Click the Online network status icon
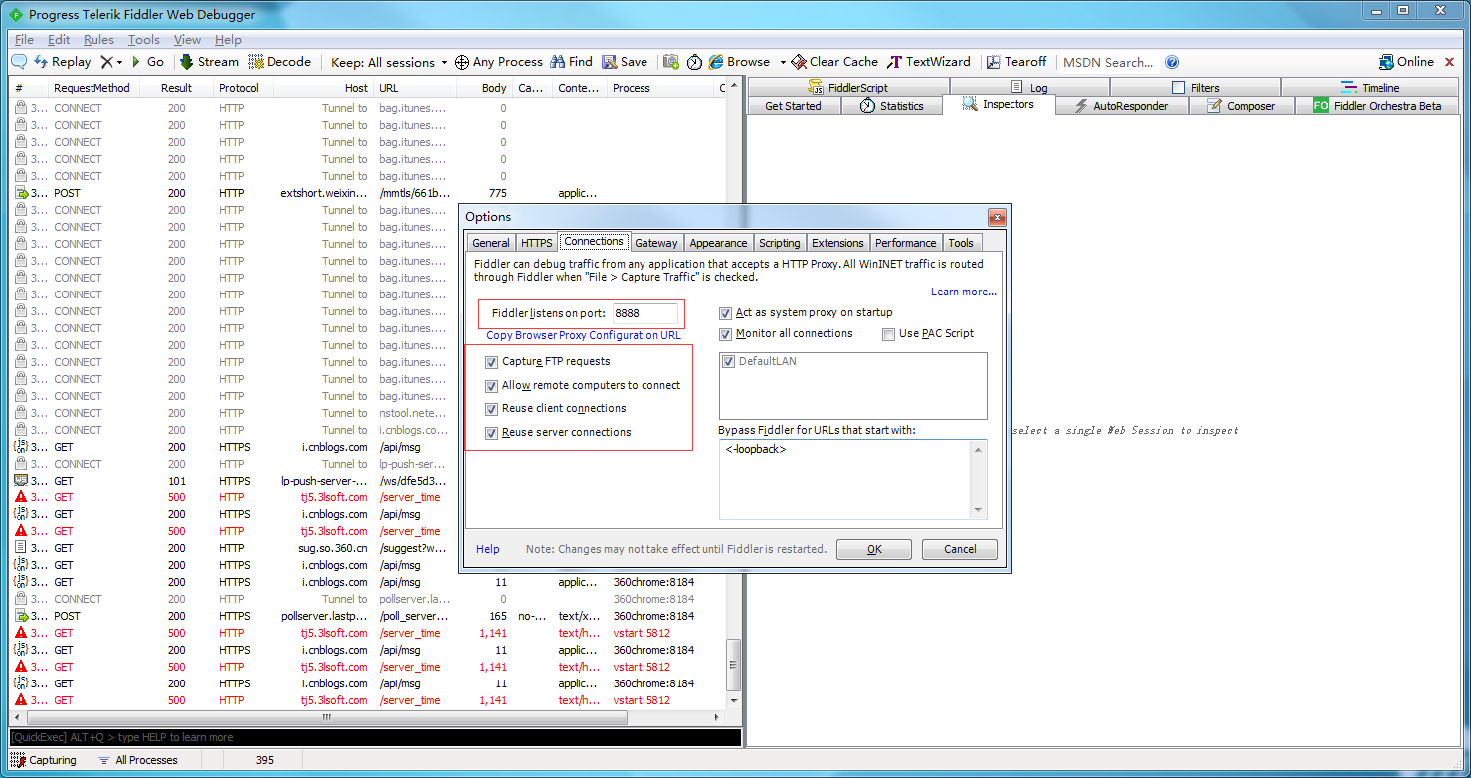1471x778 pixels. tap(1406, 62)
